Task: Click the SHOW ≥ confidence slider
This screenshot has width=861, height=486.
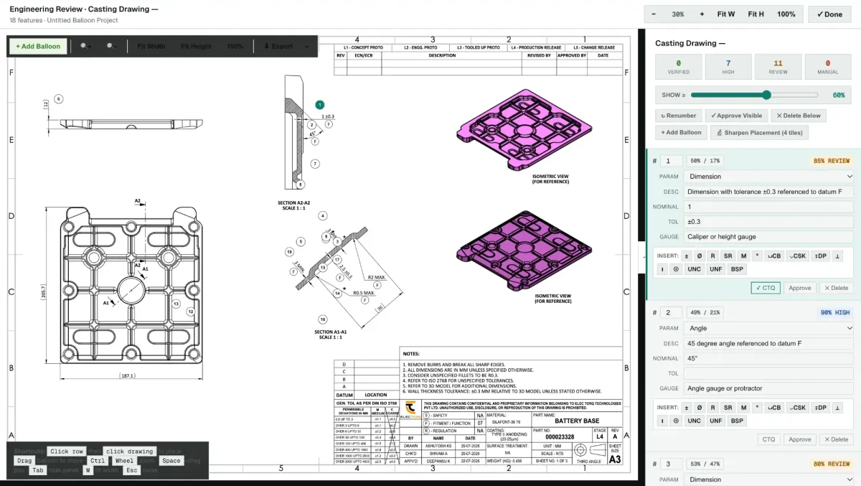Action: tap(753, 95)
